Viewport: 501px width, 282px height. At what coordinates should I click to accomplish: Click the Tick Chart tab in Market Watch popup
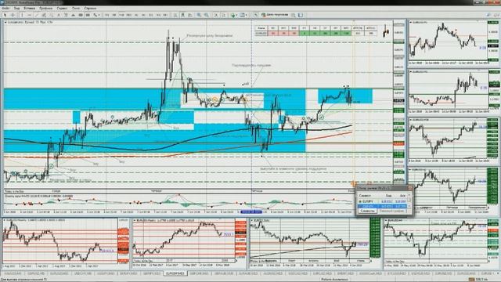[392, 211]
